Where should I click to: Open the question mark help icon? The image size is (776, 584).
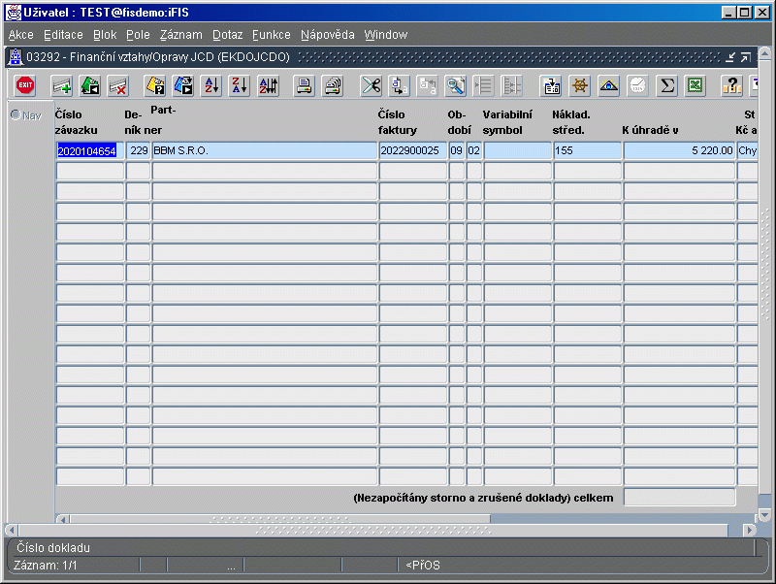tap(731, 85)
